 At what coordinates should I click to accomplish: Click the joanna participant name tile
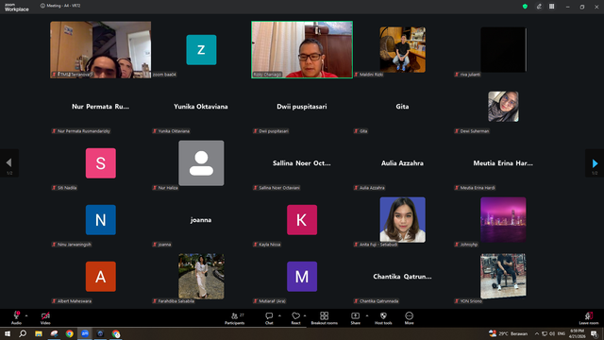pos(201,220)
